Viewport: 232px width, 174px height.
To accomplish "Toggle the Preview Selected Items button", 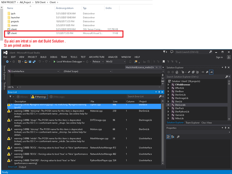I will coord(211,72).
